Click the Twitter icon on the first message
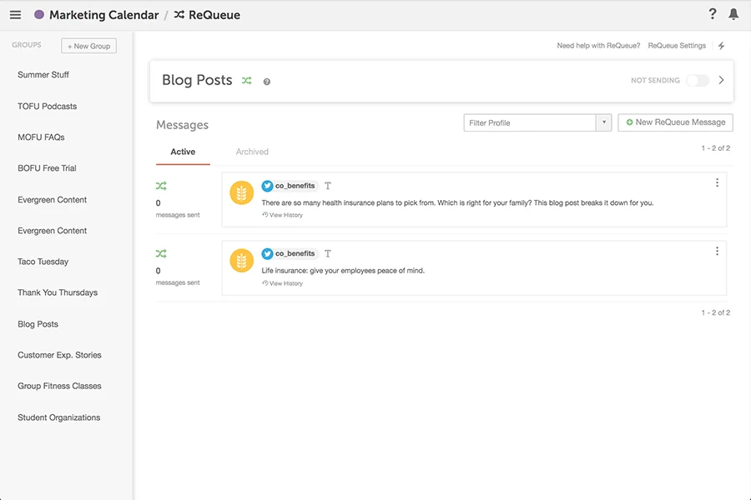The image size is (751, 500). (x=267, y=185)
